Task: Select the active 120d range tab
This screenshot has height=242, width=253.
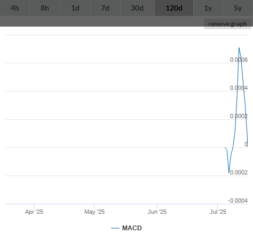Action: 174,8
